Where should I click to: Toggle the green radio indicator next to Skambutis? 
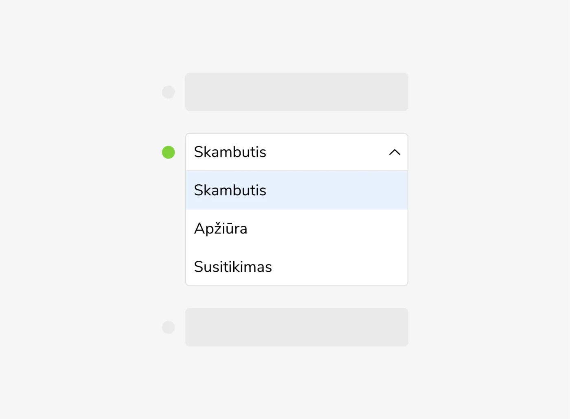pos(169,152)
